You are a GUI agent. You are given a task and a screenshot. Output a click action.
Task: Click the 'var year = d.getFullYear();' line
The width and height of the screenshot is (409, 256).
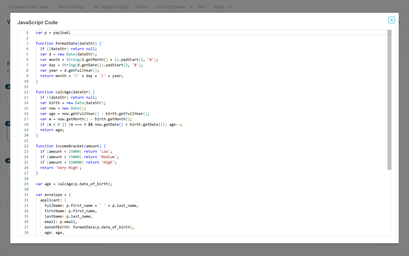[x=70, y=71]
